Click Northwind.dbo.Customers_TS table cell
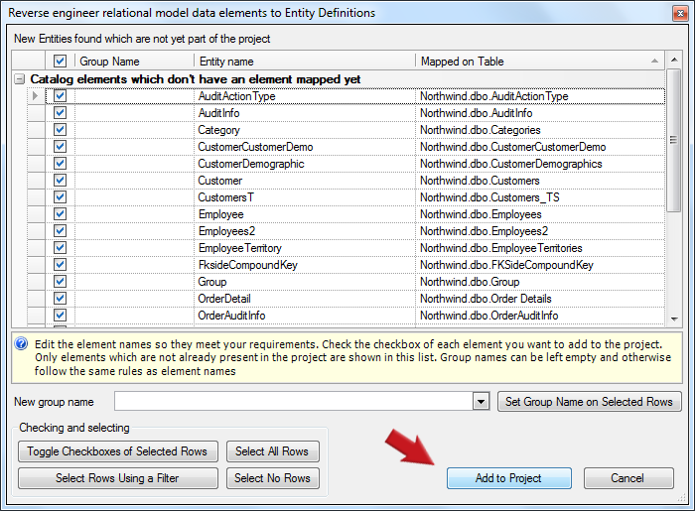The height and width of the screenshot is (512, 696). click(540, 197)
